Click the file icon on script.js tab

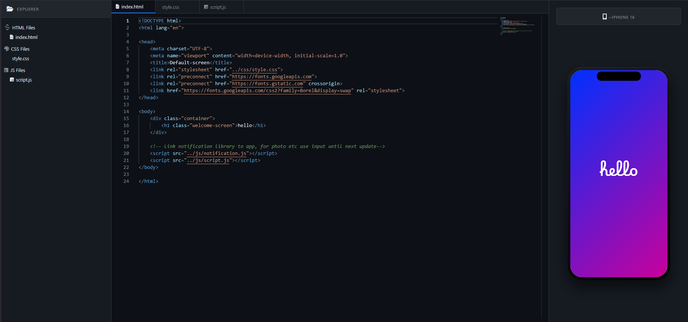pyautogui.click(x=206, y=7)
